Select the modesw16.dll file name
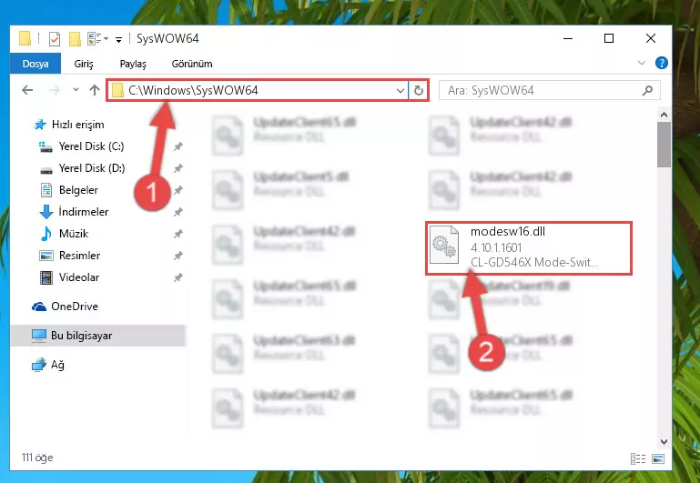This screenshot has height=483, width=700. tap(508, 231)
